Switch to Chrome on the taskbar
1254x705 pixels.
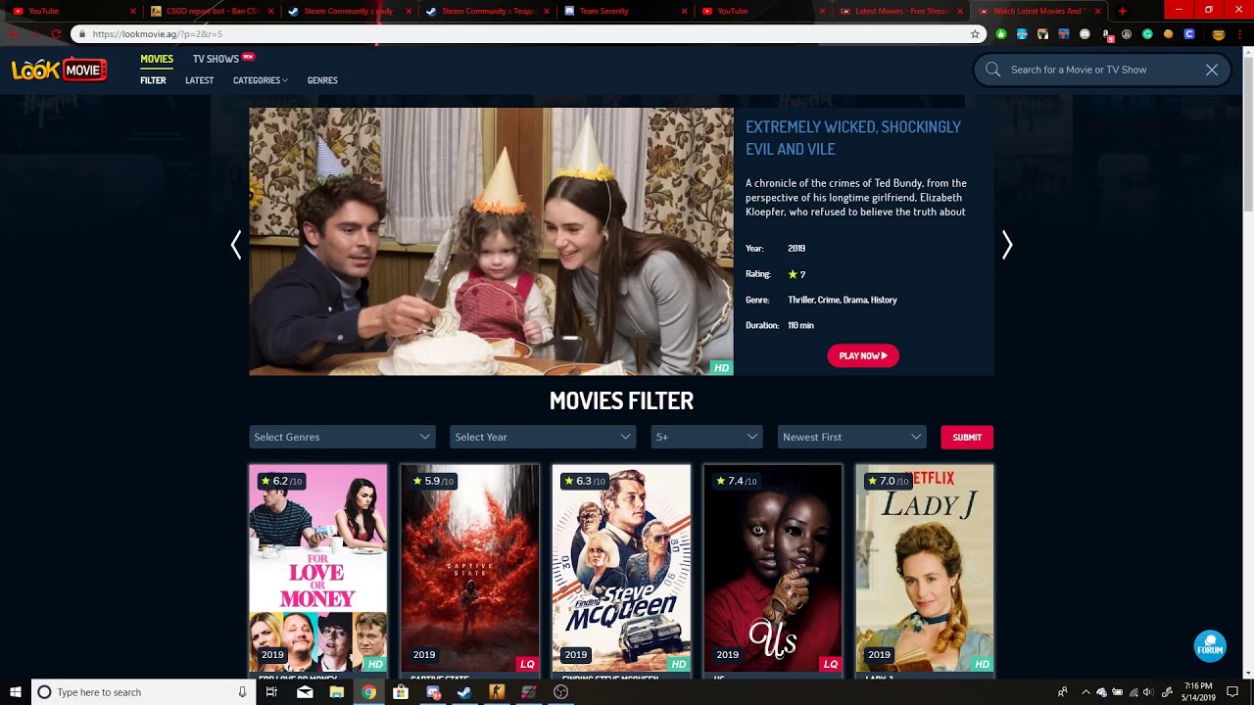(x=368, y=692)
